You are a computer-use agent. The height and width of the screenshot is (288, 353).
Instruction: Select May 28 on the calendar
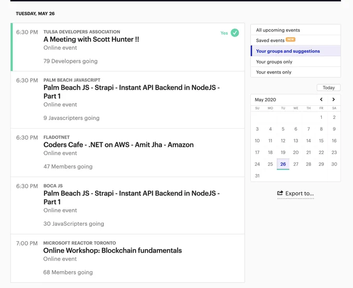click(308, 164)
